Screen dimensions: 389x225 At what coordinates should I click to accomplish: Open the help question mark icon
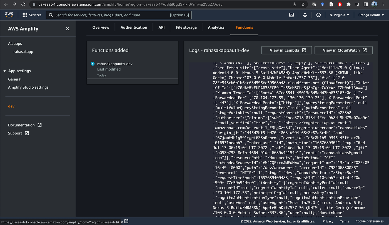318,15
